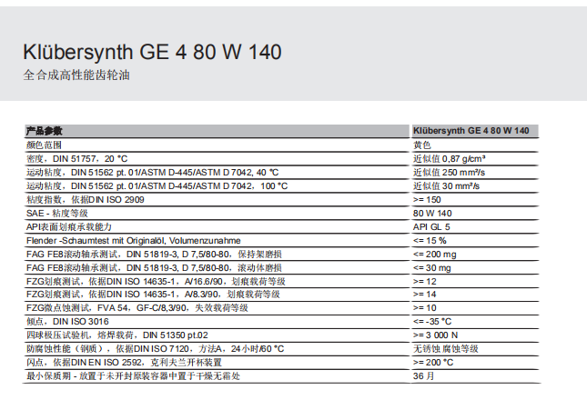587x410 pixels.
Task: Click the value '黄色'
Action: click(x=422, y=145)
